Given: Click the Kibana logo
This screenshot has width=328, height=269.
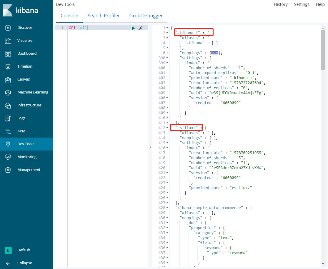Looking at the screenshot, I should (x=21, y=10).
